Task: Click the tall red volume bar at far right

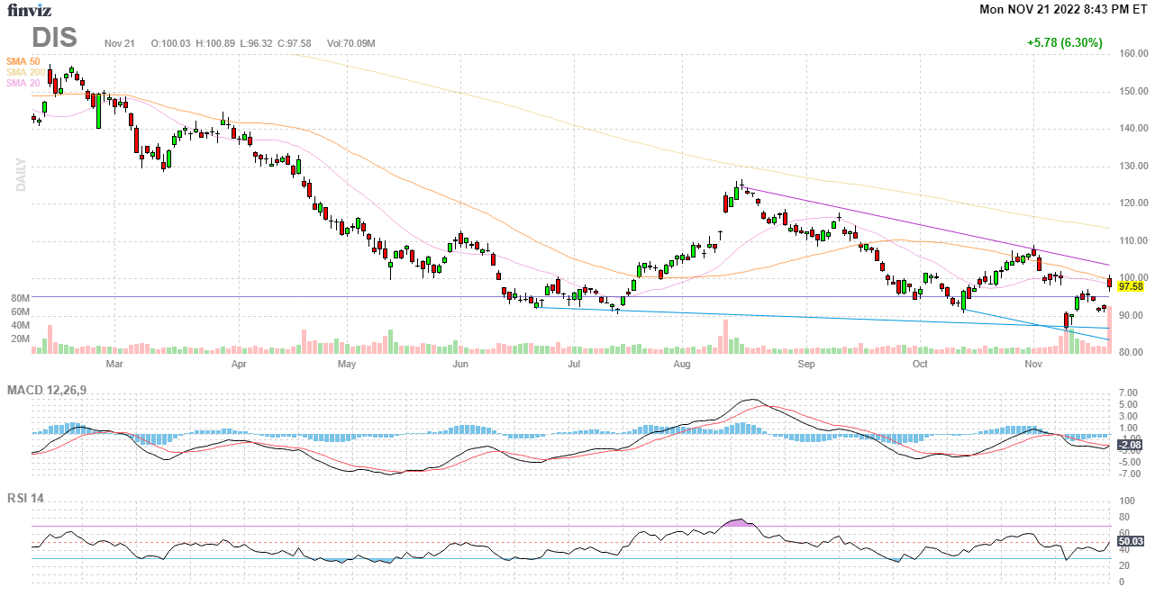Action: (1109, 330)
